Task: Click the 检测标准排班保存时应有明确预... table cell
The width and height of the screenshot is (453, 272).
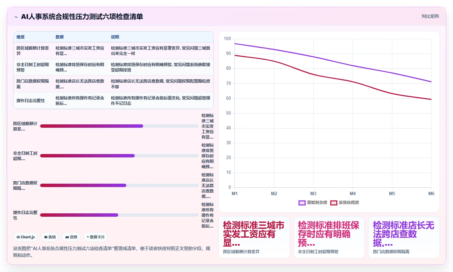Action: (80, 67)
